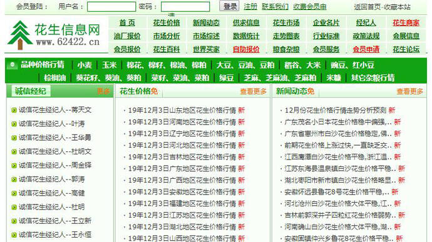Click bullet icon beside 蒋天文 broker
This screenshot has height=242, width=432.
pyautogui.click(x=14, y=111)
